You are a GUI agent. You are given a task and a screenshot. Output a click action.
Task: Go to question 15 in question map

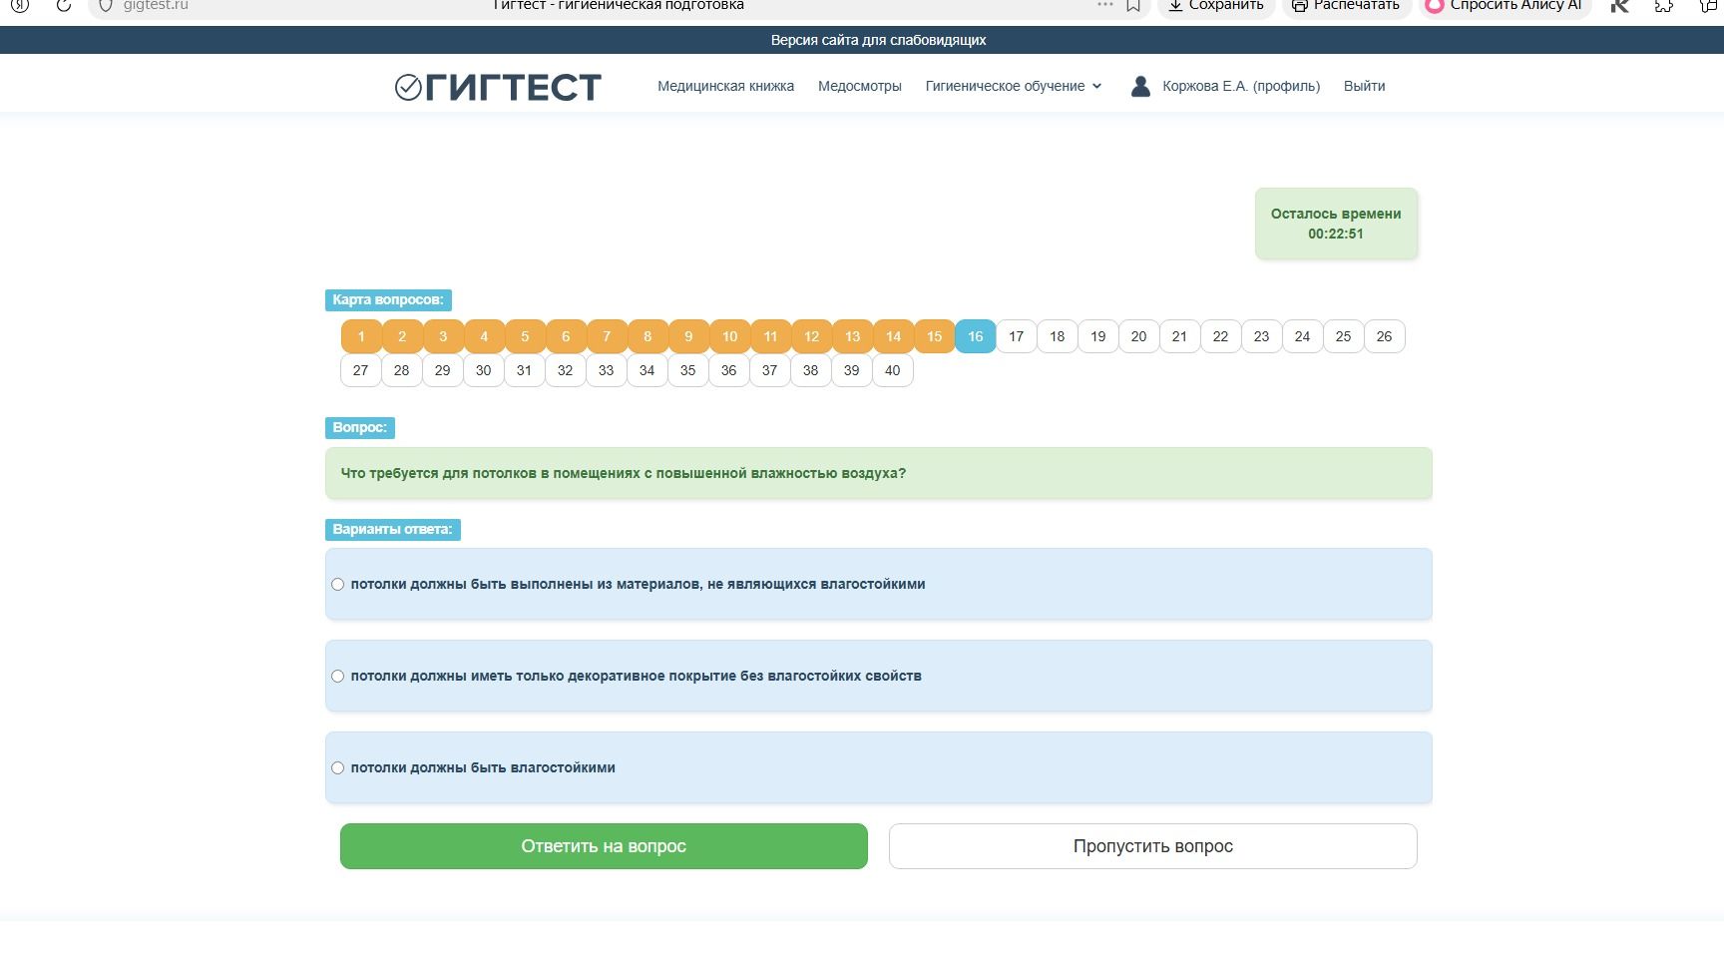click(x=934, y=336)
